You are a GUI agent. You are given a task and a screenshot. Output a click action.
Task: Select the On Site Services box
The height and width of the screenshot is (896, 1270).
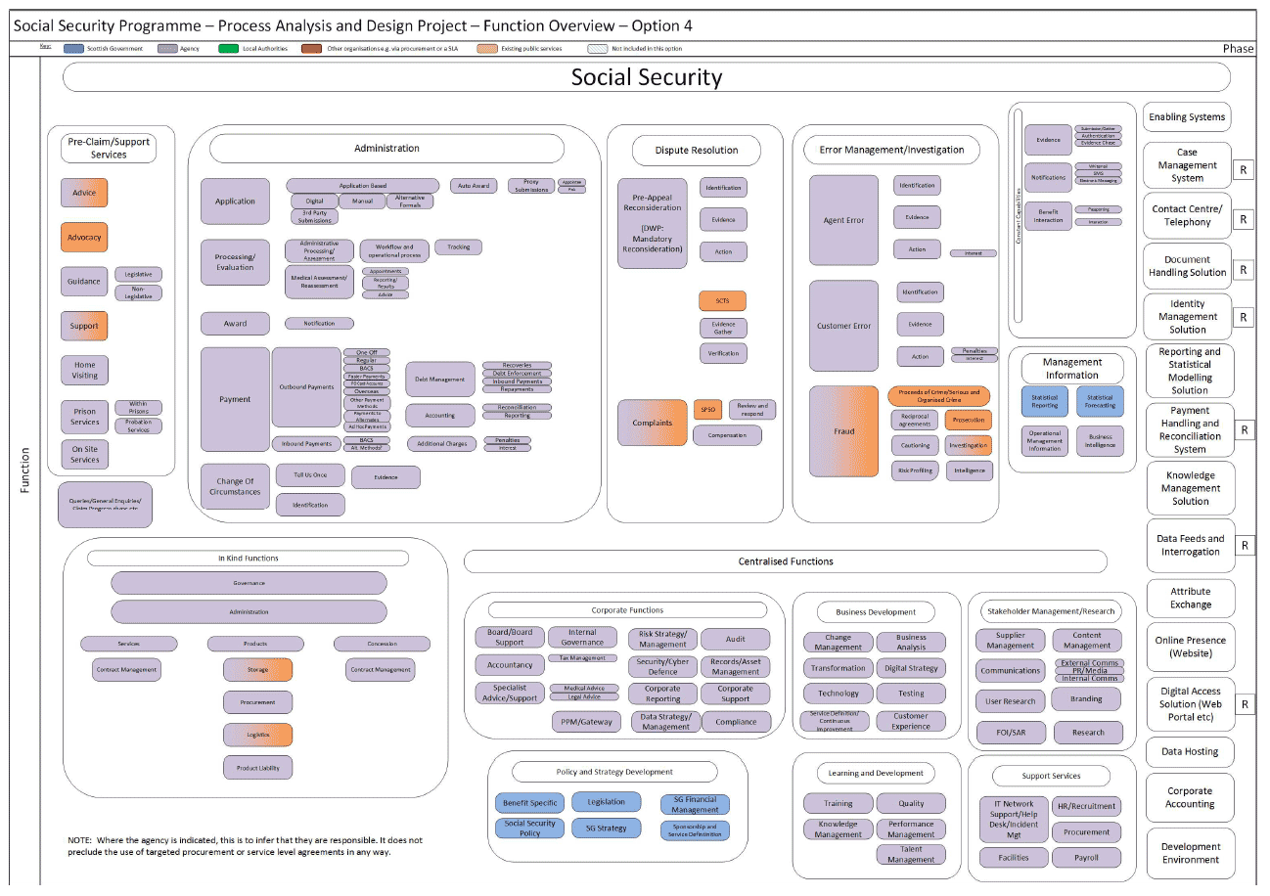click(84, 454)
